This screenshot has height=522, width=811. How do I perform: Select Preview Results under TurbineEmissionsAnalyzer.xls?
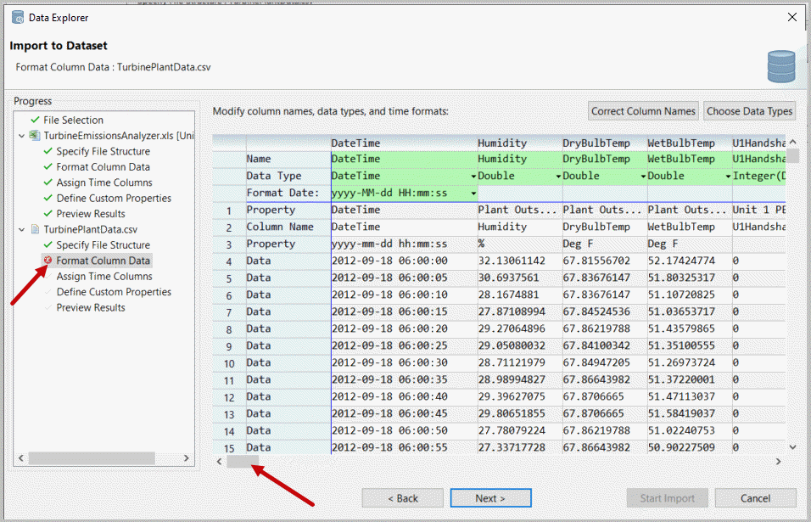tap(91, 214)
